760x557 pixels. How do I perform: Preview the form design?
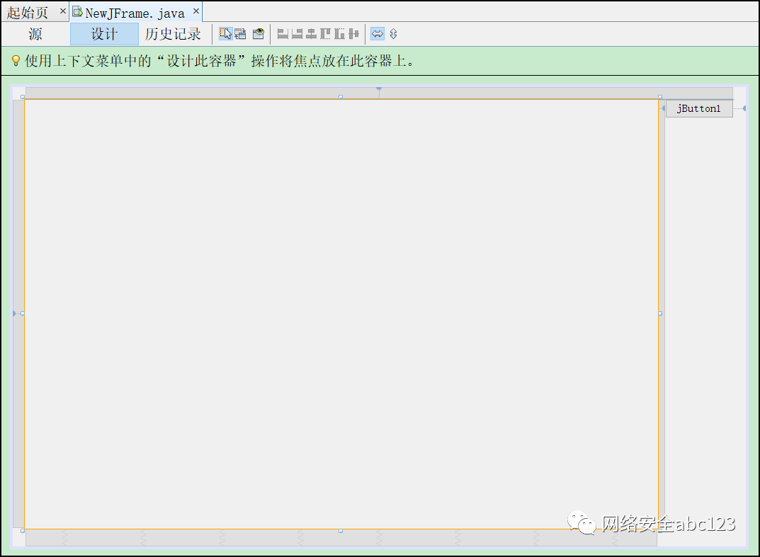coord(258,33)
